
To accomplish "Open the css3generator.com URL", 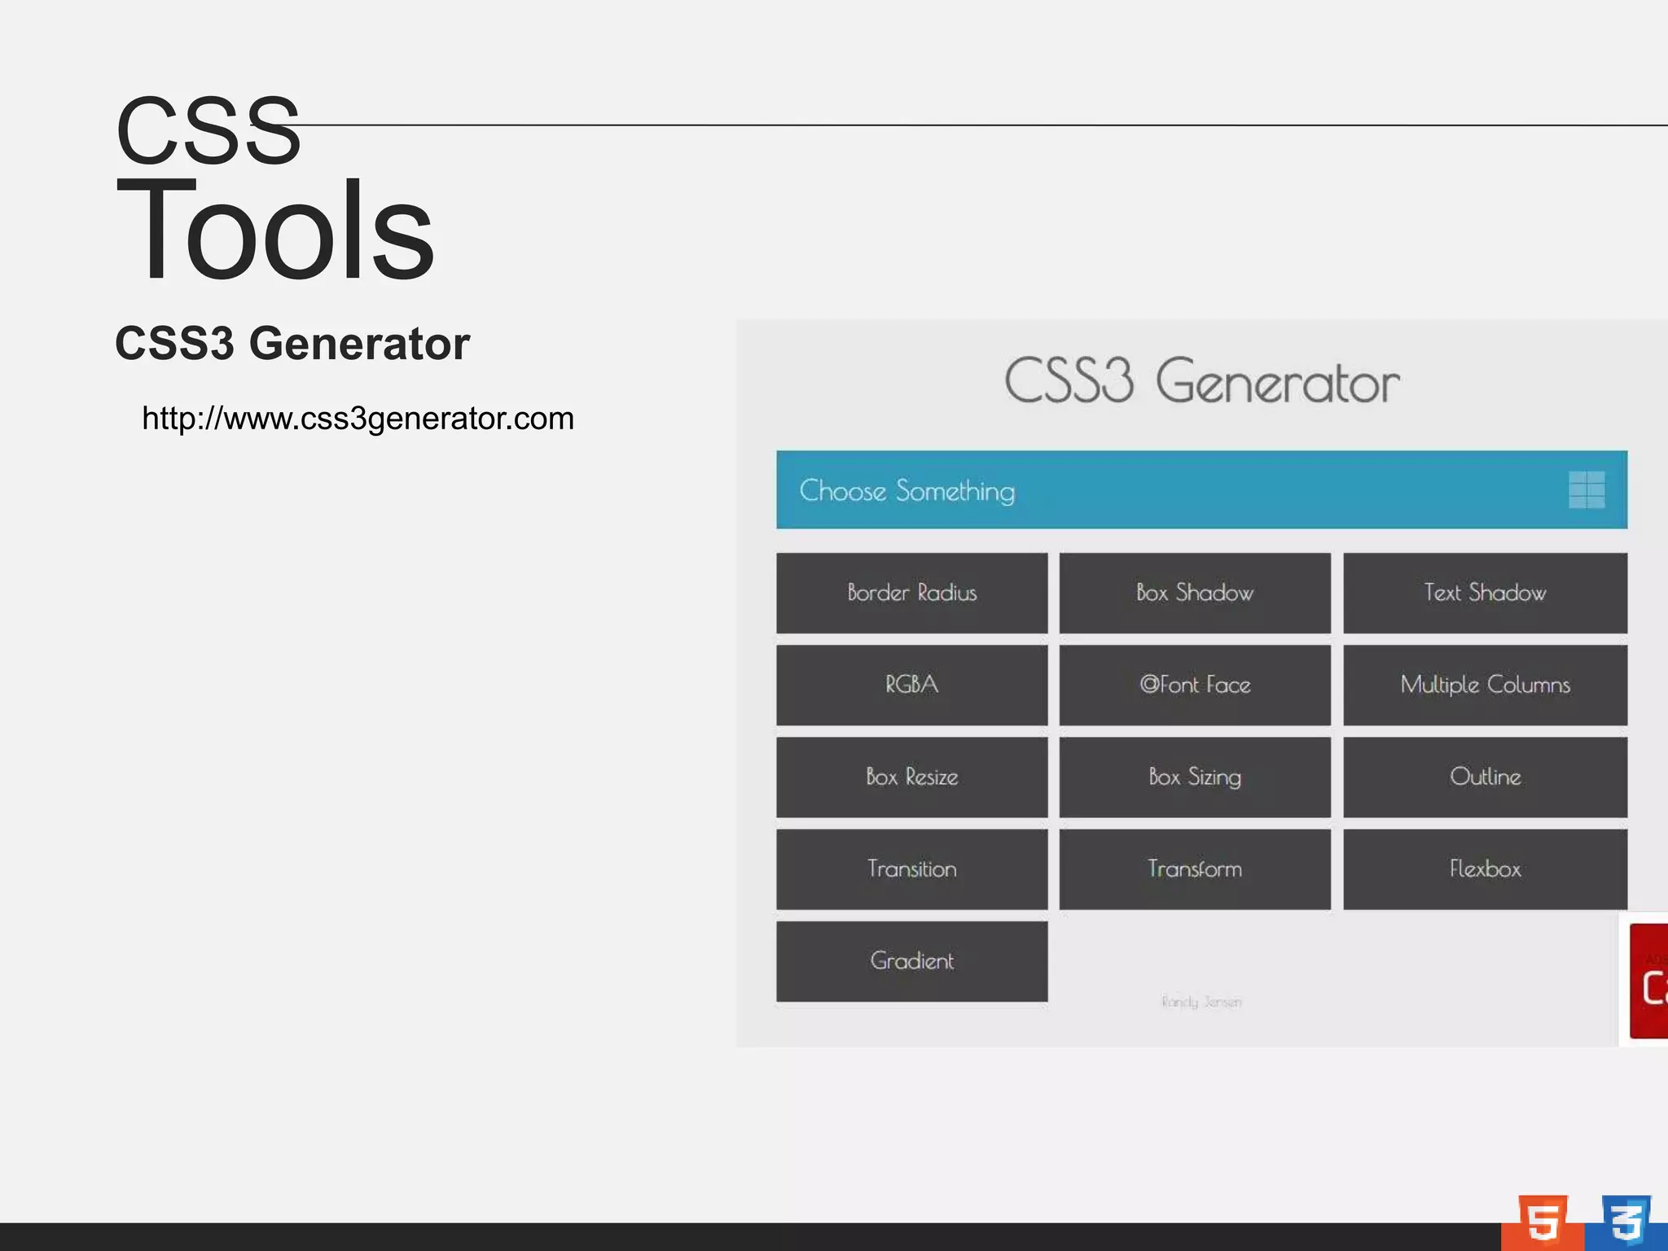I will pos(358,419).
